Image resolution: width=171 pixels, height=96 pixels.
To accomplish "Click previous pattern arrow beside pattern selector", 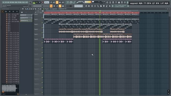I will [x=73, y=6].
